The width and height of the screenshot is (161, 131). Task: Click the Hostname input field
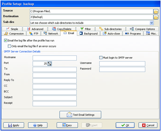coord(55,58)
